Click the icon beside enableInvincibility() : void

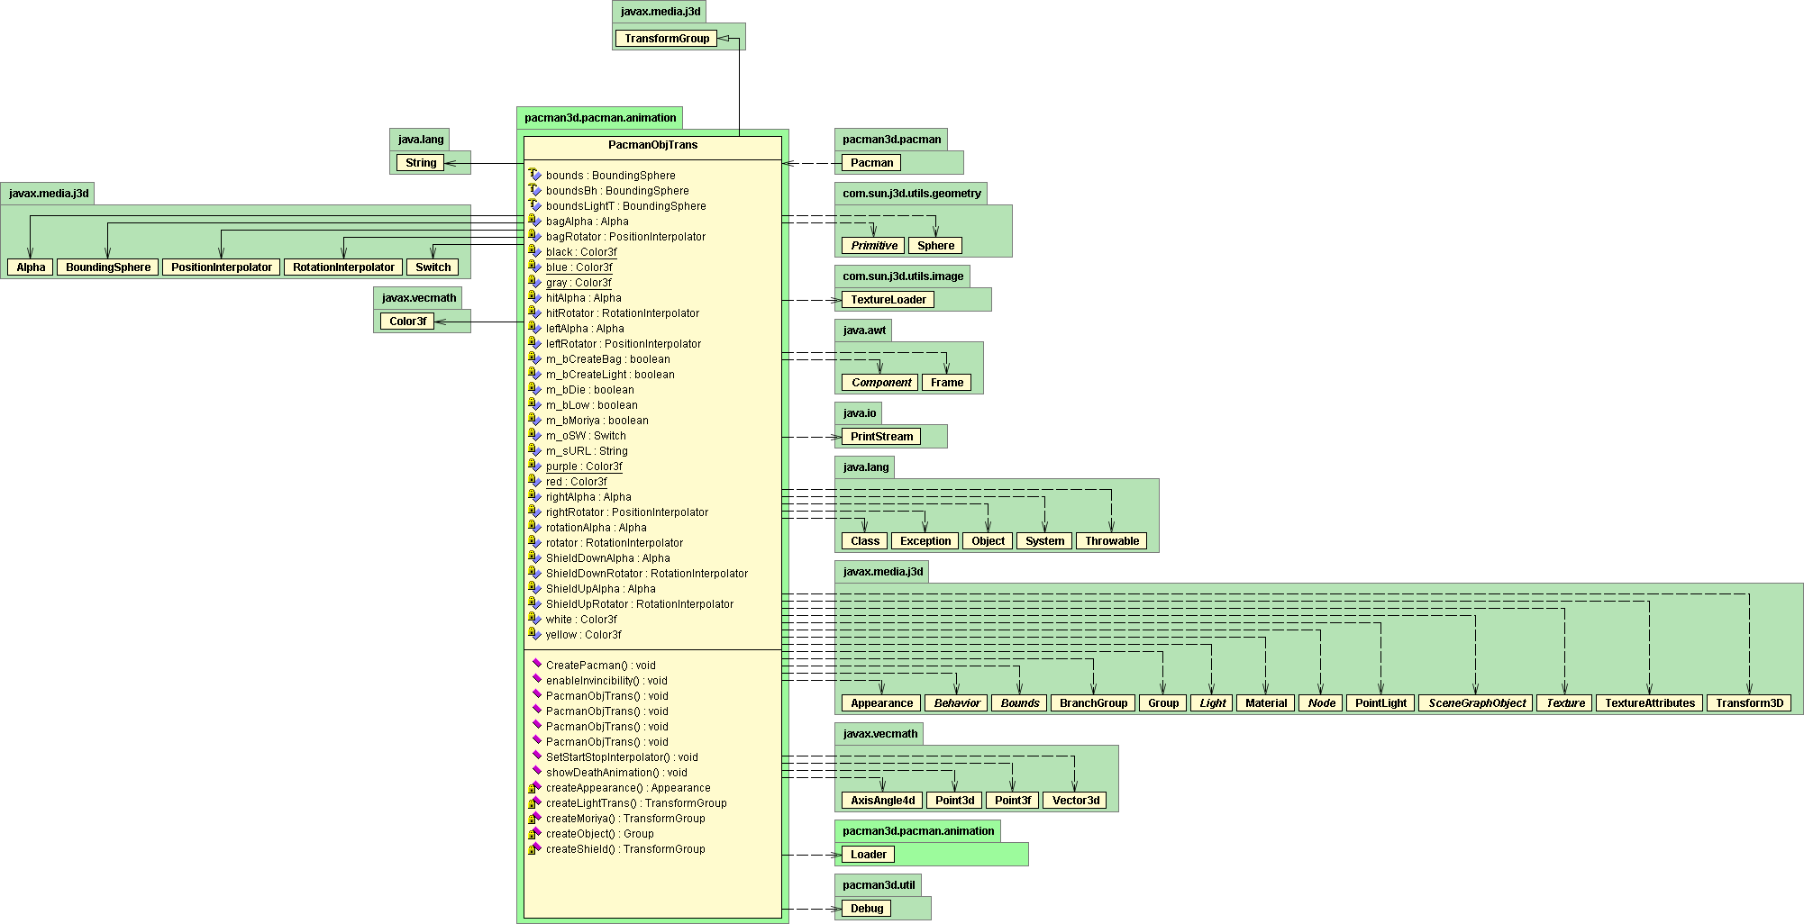(x=536, y=680)
